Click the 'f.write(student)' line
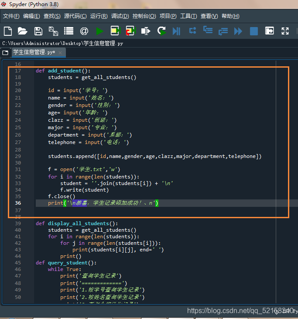The width and height of the screenshot is (298, 319). [84, 190]
